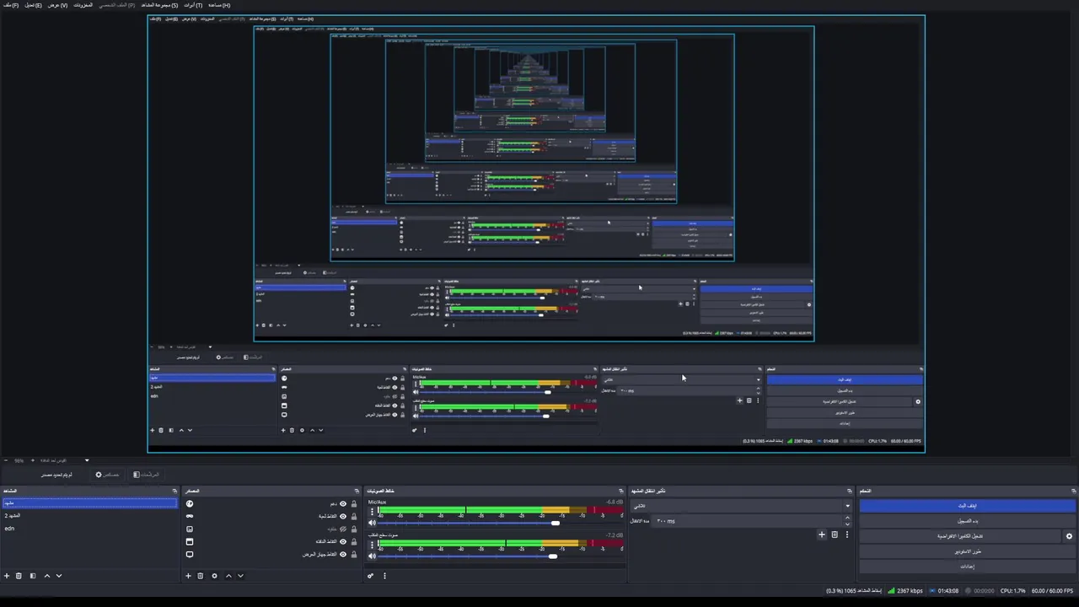This screenshot has width=1079, height=607.
Task: Click the 2367 kbps status bar entry
Action: [x=904, y=591]
